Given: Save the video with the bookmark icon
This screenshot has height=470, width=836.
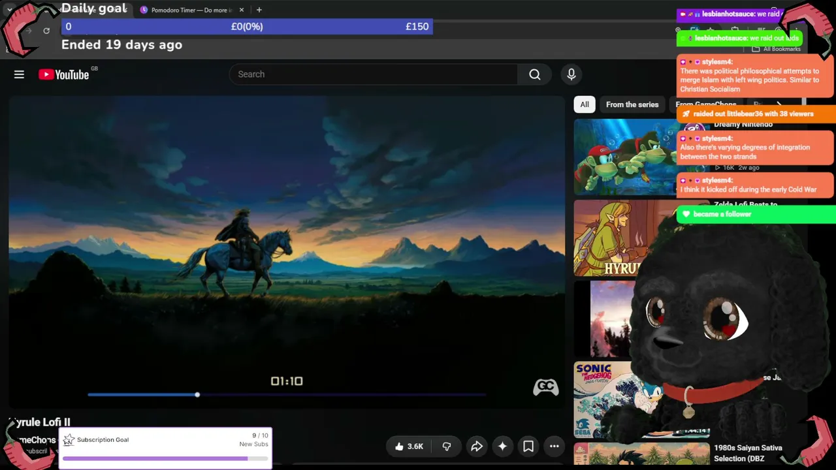Looking at the screenshot, I should coord(528,446).
